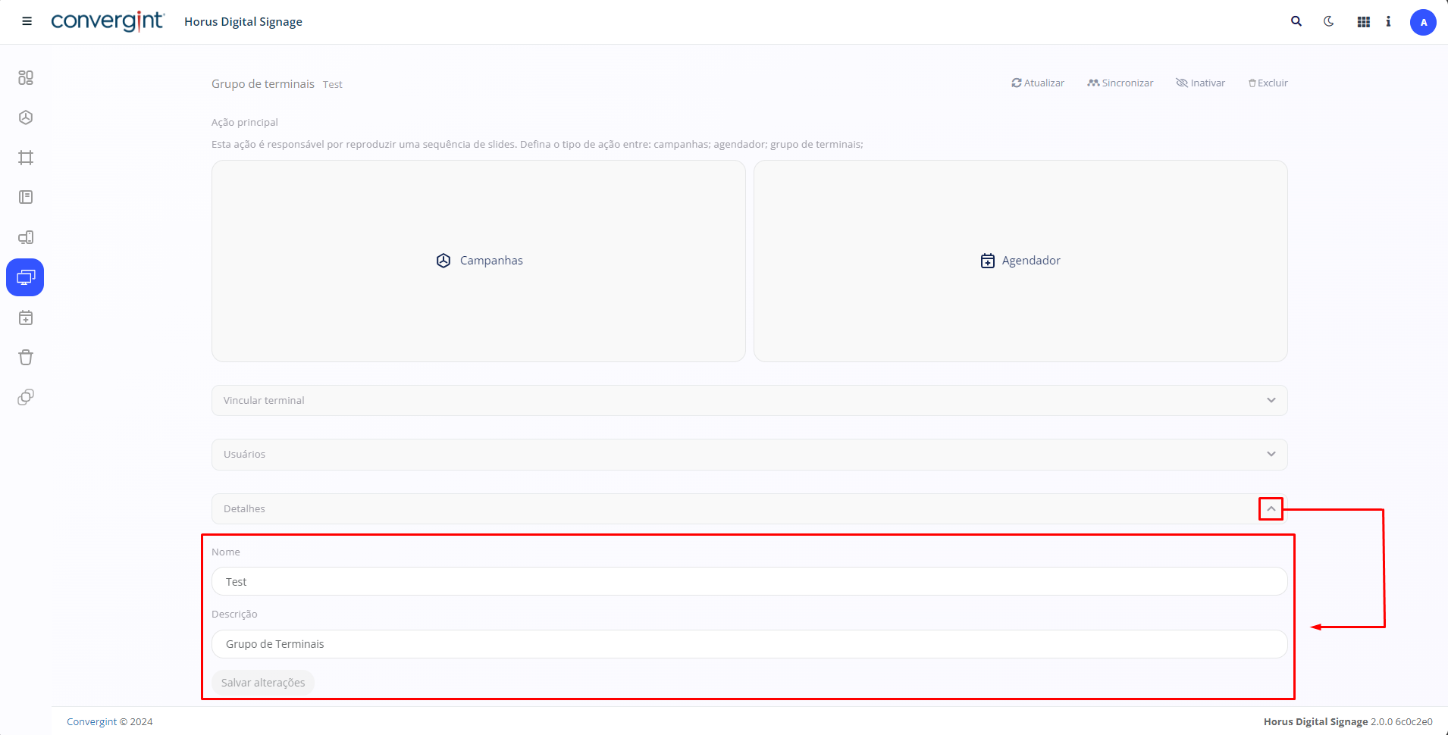Click the frame/crop icon in the sidebar
The width and height of the screenshot is (1448, 735).
click(26, 158)
